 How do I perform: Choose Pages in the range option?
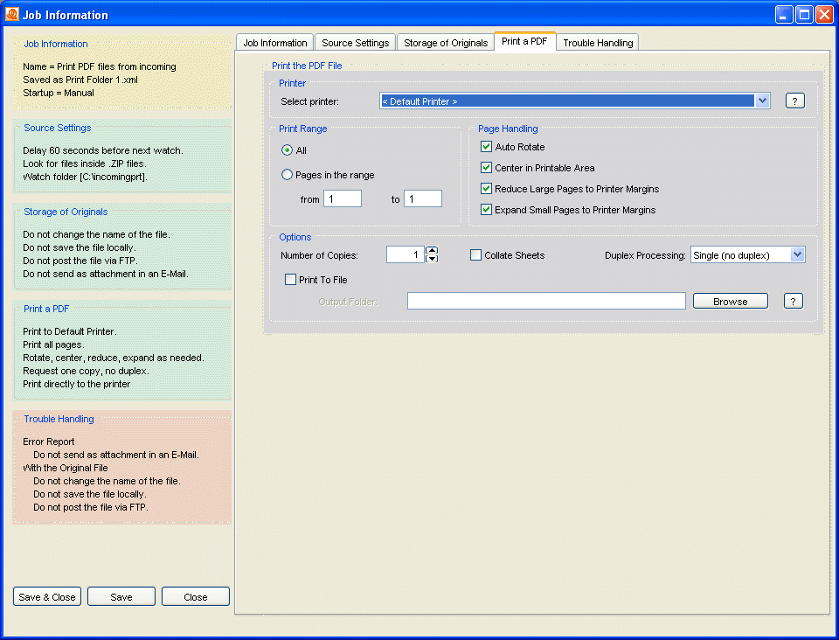click(287, 174)
